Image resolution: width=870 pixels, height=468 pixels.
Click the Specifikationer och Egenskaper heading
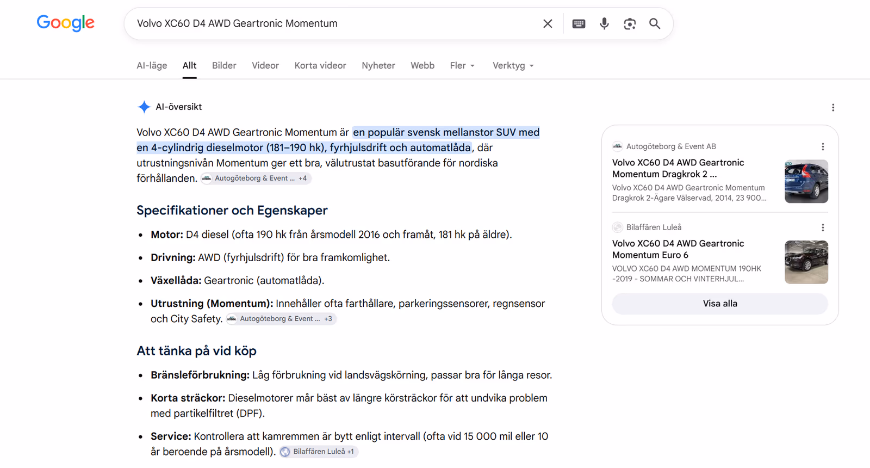tap(232, 210)
